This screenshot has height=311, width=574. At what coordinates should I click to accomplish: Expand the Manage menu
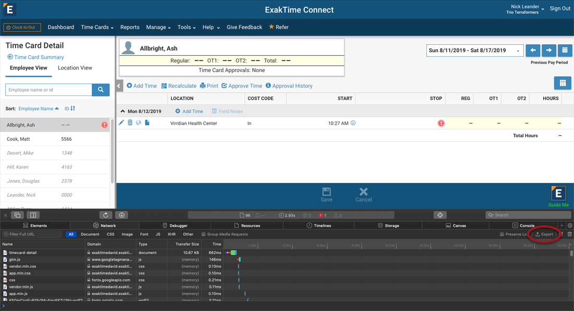[158, 27]
